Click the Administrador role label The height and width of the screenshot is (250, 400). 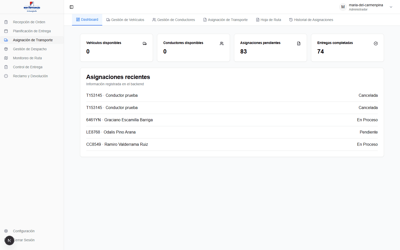coord(358,9)
